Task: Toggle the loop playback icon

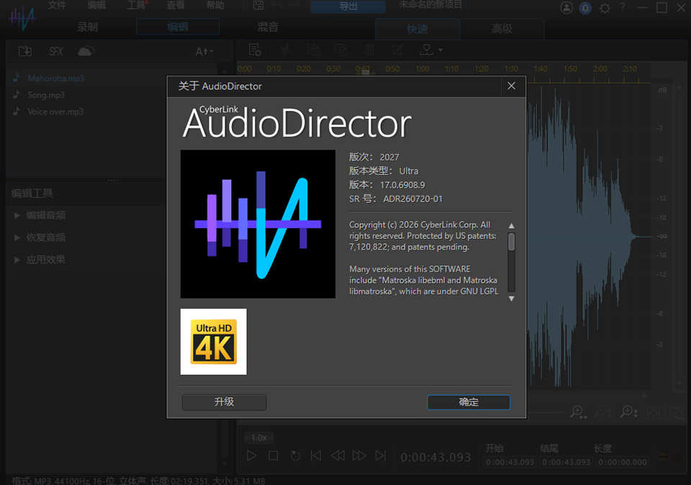Action: click(295, 456)
